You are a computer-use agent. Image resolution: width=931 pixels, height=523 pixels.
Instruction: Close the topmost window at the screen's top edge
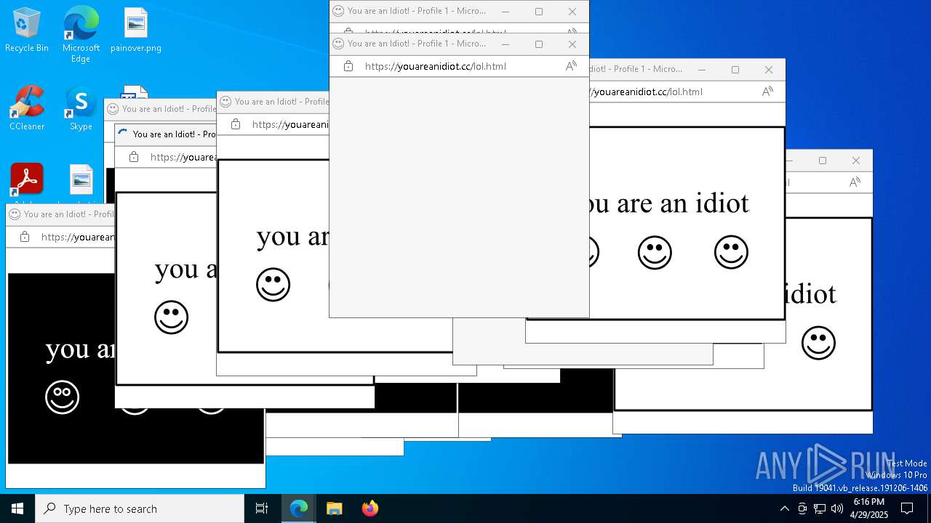[572, 11]
